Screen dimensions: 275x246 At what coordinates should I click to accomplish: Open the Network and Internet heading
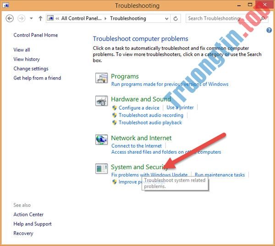click(x=141, y=138)
